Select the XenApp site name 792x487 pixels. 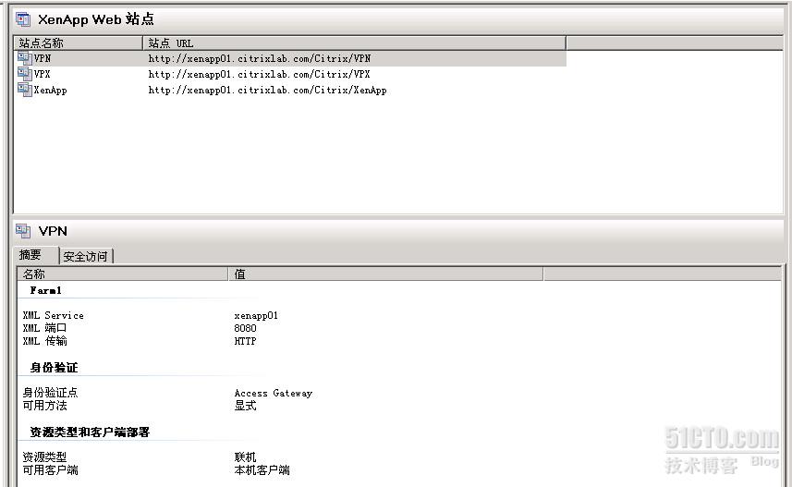coord(51,91)
